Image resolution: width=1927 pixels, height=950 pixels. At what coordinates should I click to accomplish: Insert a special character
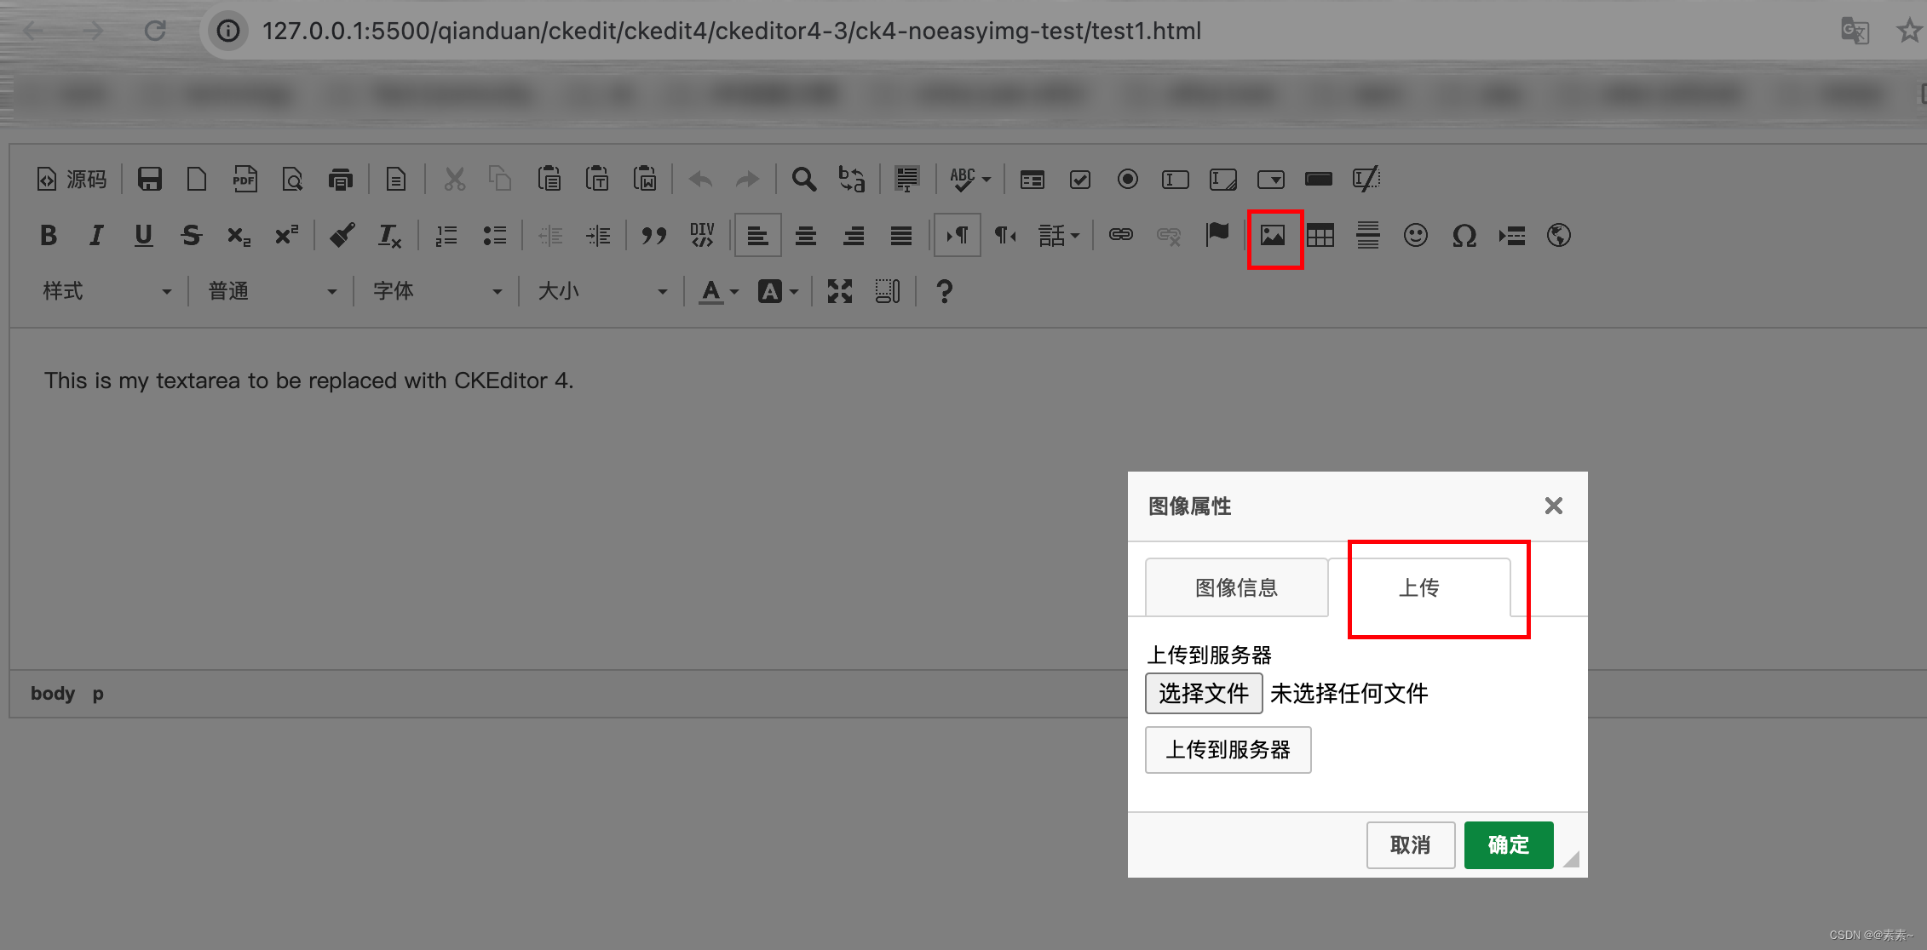[x=1464, y=236]
